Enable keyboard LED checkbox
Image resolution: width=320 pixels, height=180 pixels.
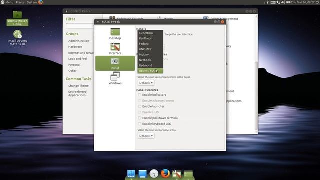coord(140,124)
